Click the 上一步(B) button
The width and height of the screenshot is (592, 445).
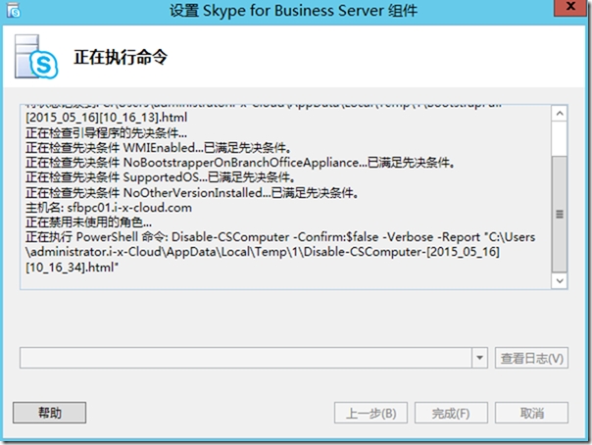(370, 413)
